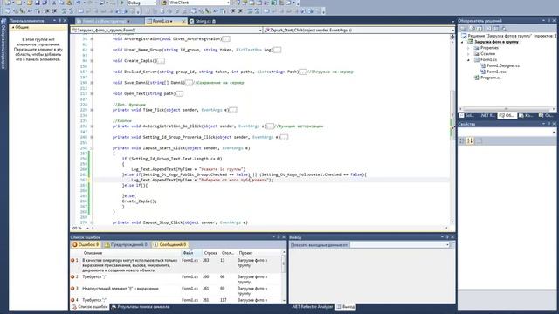Expand the Create_Zapis method outline
The height and width of the screenshot is (314, 559).
tap(92, 61)
